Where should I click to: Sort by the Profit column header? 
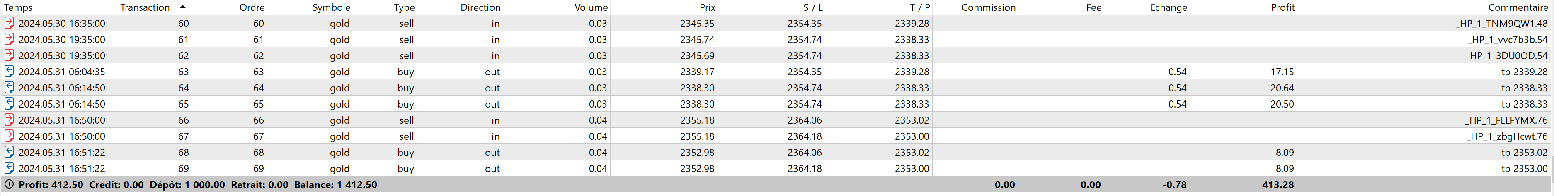tap(1282, 7)
